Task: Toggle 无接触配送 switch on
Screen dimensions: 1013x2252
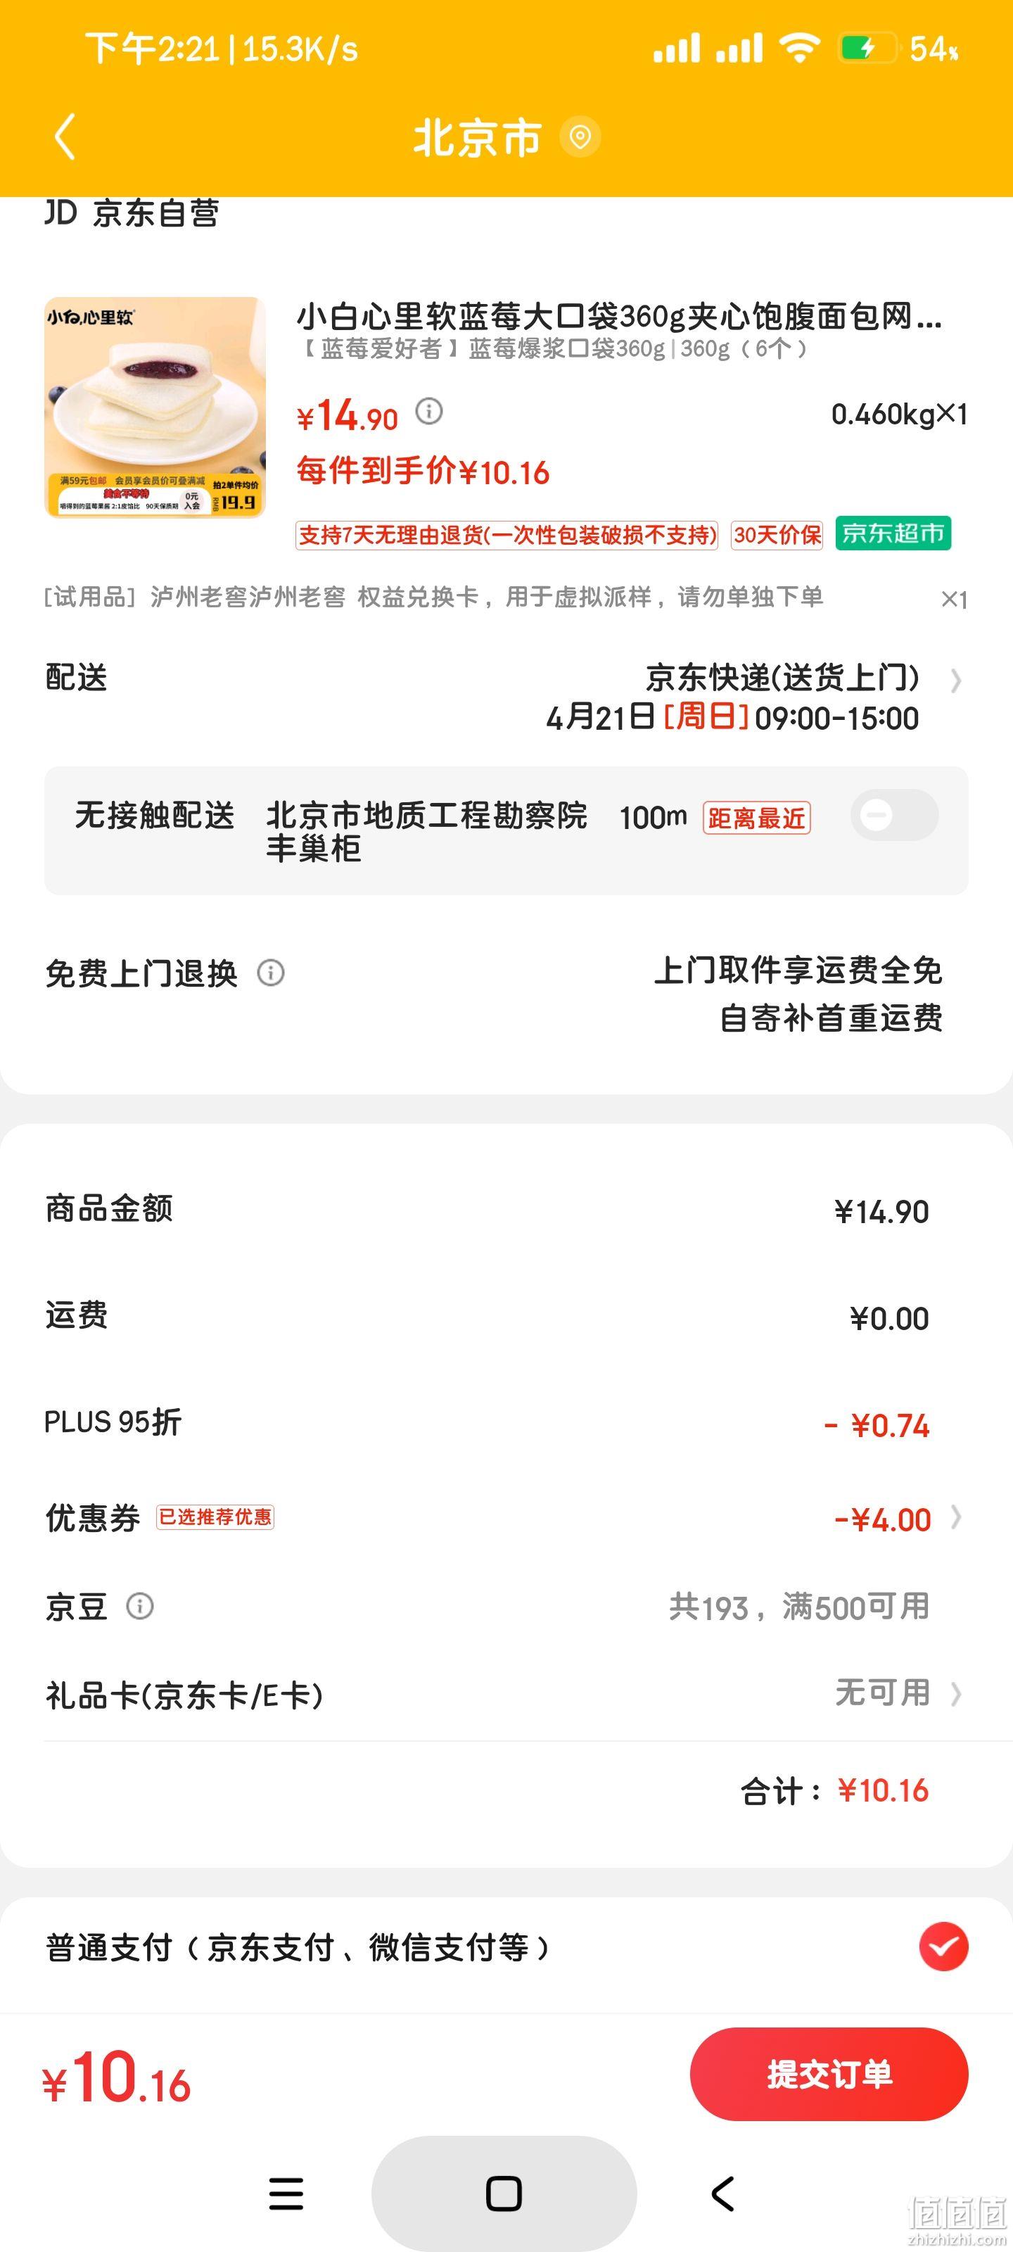Action: point(894,816)
